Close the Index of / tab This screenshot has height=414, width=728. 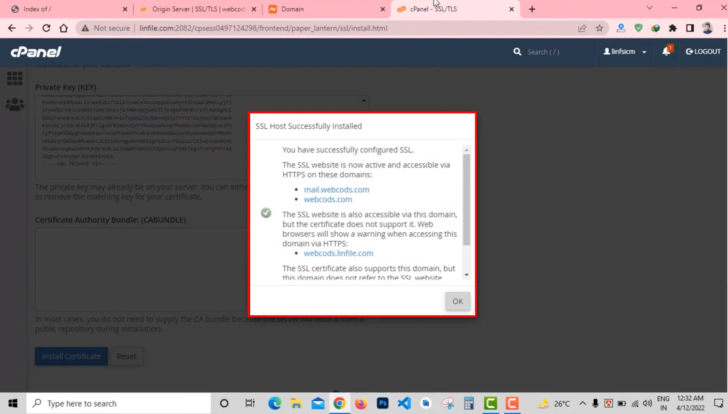click(125, 9)
